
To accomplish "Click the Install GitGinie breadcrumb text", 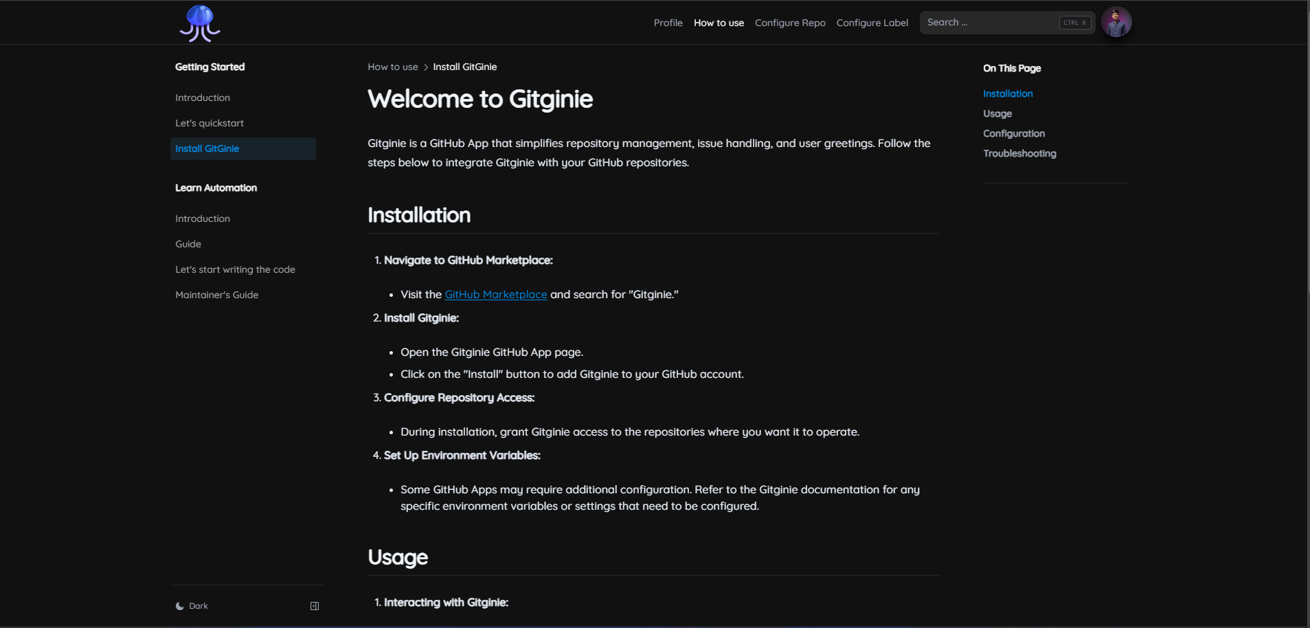I will [465, 67].
